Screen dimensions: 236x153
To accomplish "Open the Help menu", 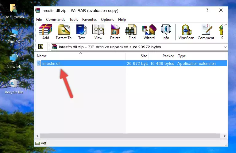I will [122, 20].
